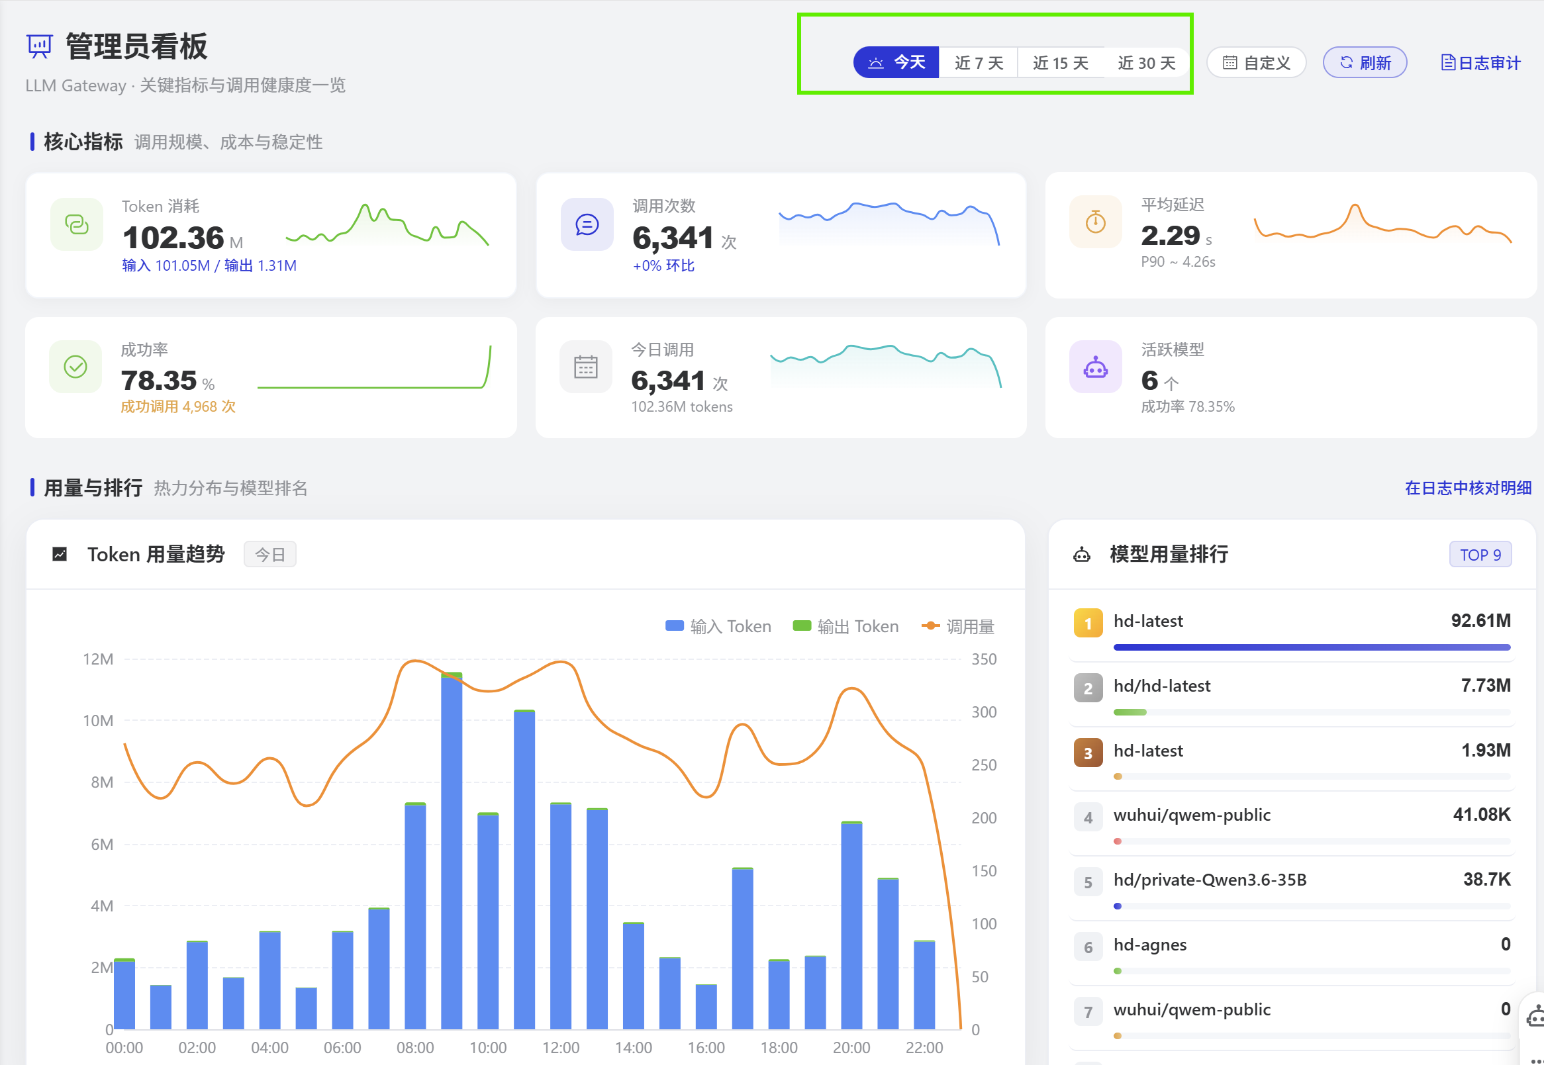The image size is (1544, 1065).
Task: Open the 日志审计 link
Action: point(1480,63)
